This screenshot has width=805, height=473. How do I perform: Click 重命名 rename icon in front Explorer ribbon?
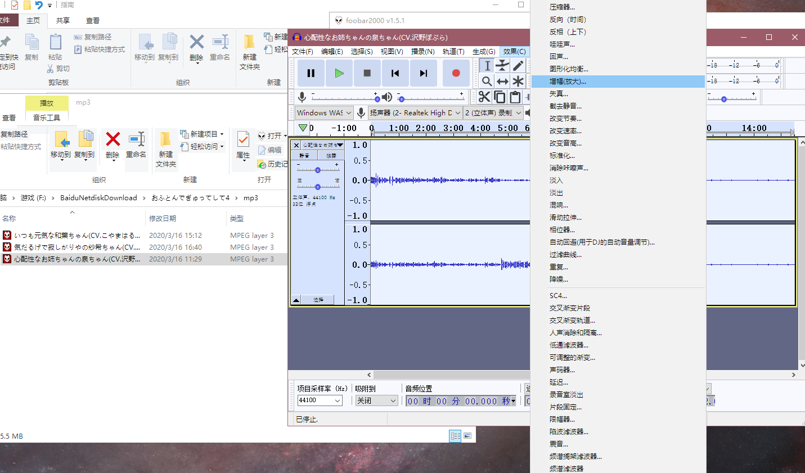136,145
